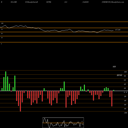The image size is (128, 128).
Task: Click the RSI axis label 70
Action: pyautogui.click(x=2, y=29)
